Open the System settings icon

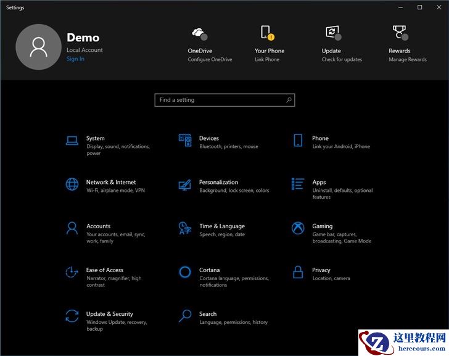coord(72,141)
